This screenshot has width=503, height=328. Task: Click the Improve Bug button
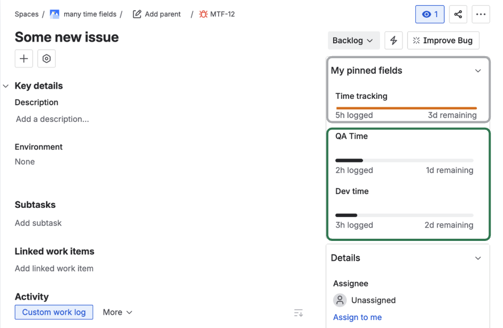(x=444, y=40)
